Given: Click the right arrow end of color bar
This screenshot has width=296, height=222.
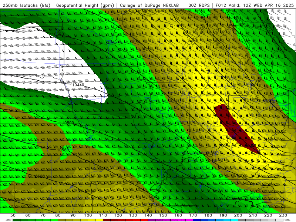Looking at the screenshot, I should tap(287, 220).
